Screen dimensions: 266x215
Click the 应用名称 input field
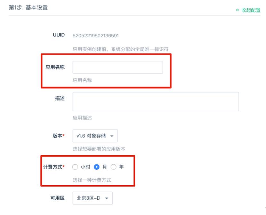(118, 67)
